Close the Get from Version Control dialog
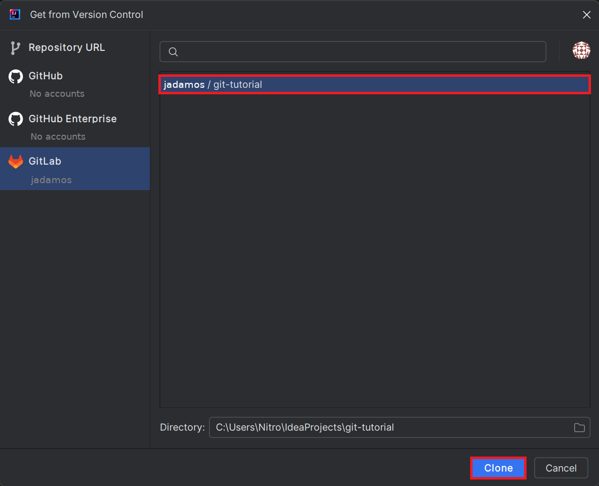 click(587, 15)
